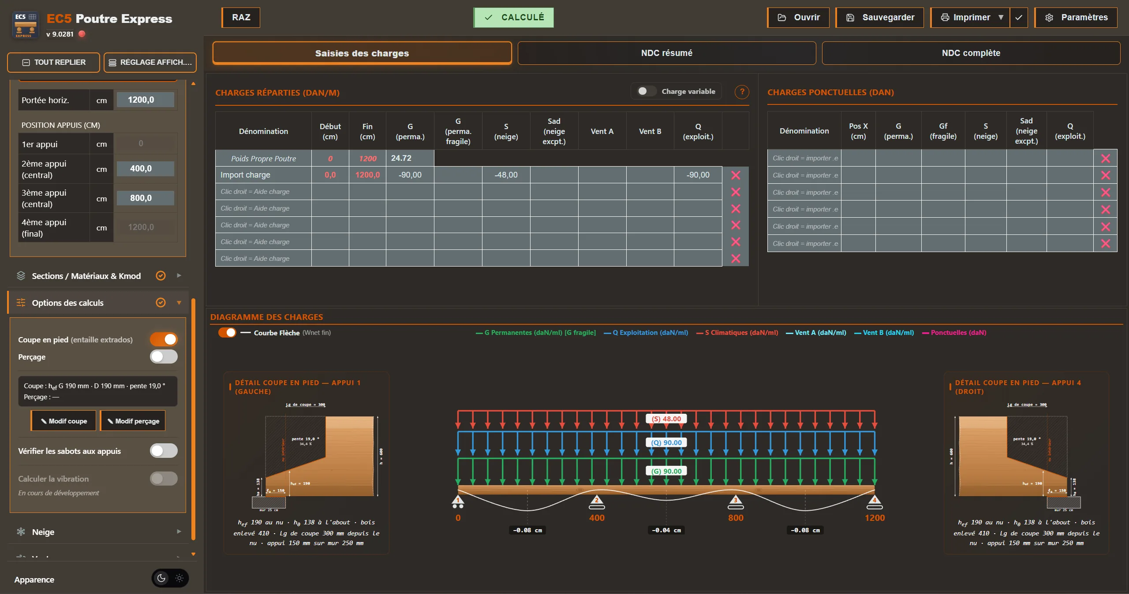The width and height of the screenshot is (1129, 594).
Task: Switch to dark mode moon icon
Action: coord(161,578)
